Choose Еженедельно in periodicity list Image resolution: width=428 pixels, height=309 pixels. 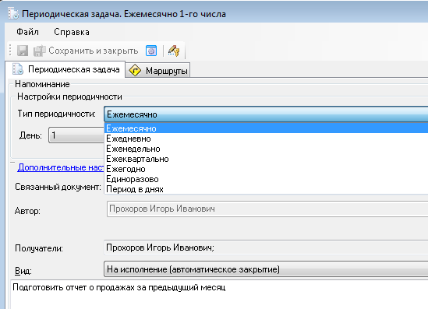pyautogui.click(x=266, y=149)
